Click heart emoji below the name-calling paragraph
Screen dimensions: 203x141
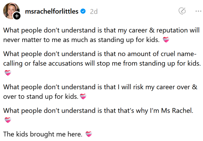8,73
